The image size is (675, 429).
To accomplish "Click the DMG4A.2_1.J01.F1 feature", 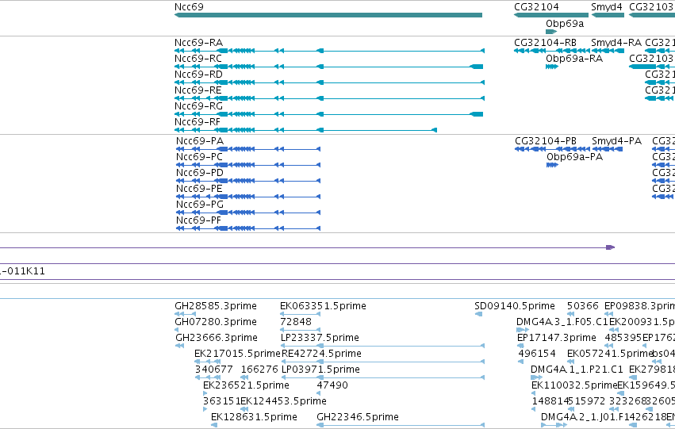I will click(554, 425).
